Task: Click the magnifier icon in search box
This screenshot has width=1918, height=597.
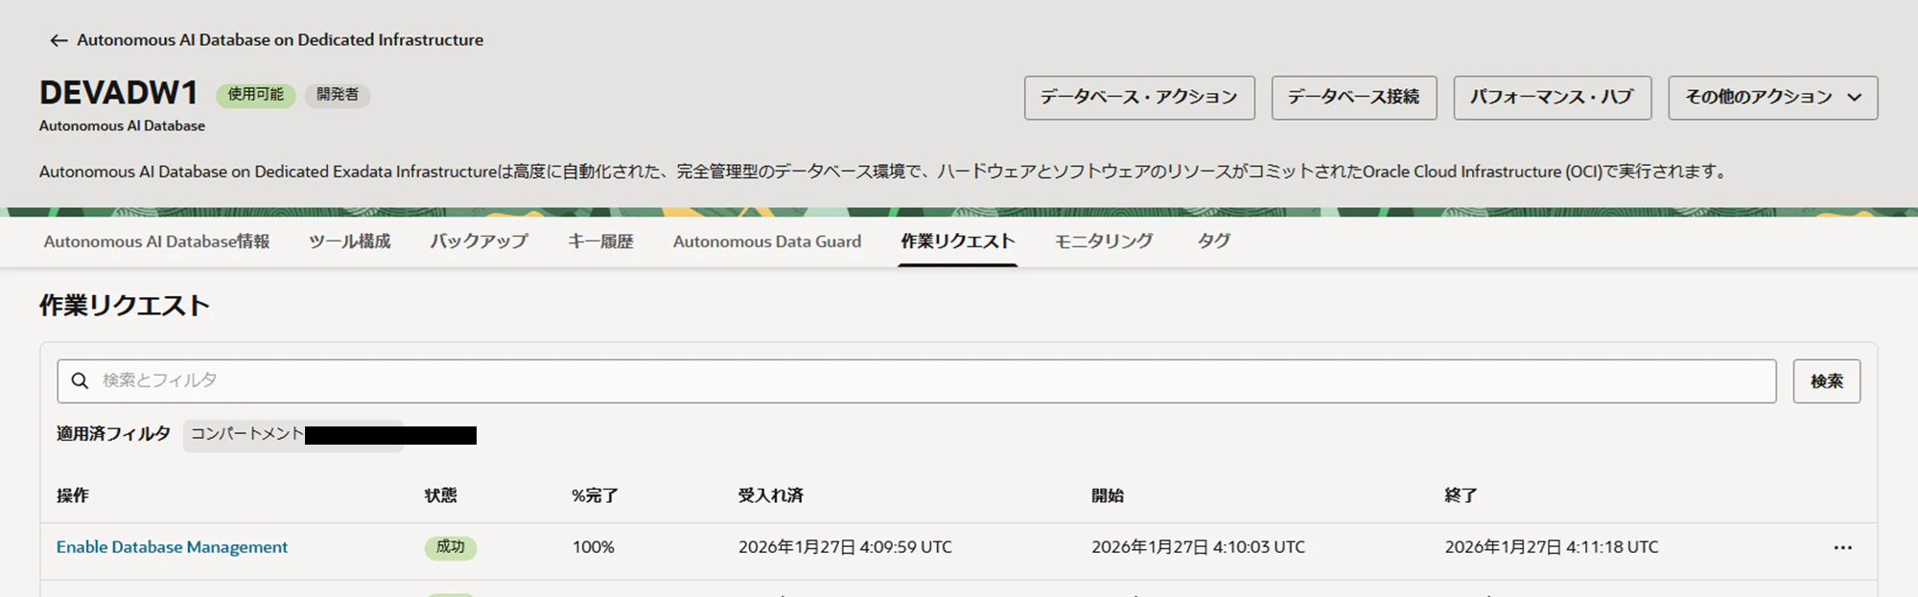Action: 81,381
